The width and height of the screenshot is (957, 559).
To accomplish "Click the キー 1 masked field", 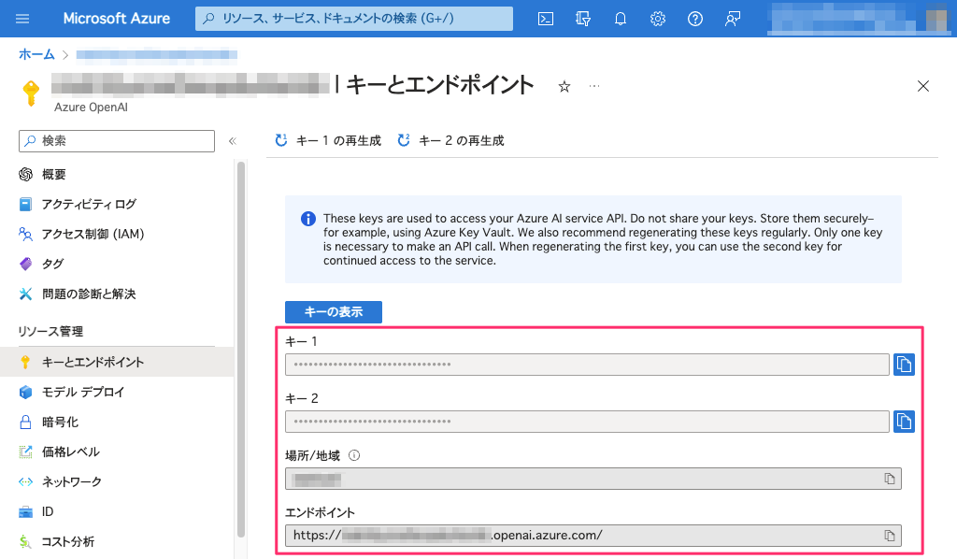I will point(587,365).
